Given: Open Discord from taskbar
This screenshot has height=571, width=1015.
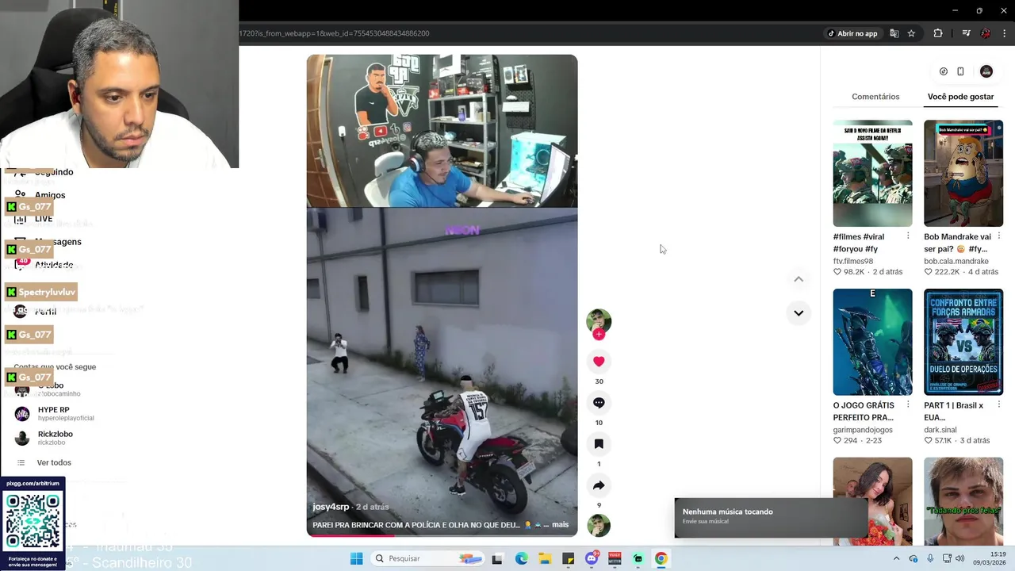Looking at the screenshot, I should [x=592, y=558].
